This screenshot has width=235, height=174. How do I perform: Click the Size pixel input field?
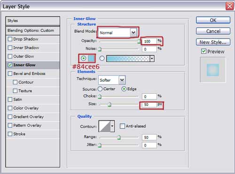pos(149,105)
